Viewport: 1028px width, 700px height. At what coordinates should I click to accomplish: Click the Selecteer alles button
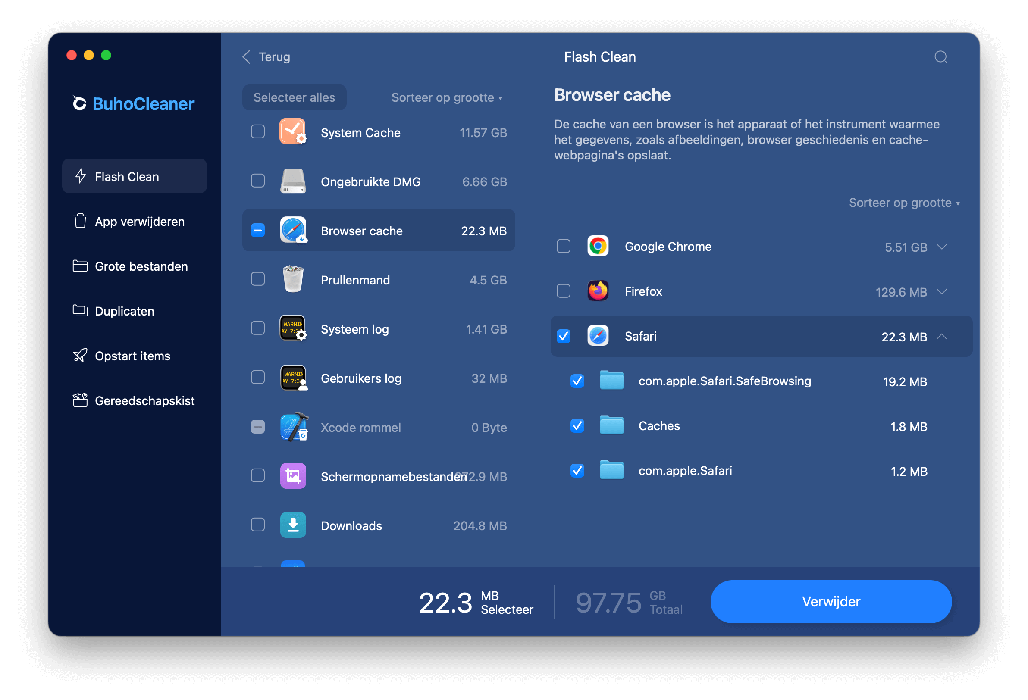point(294,97)
